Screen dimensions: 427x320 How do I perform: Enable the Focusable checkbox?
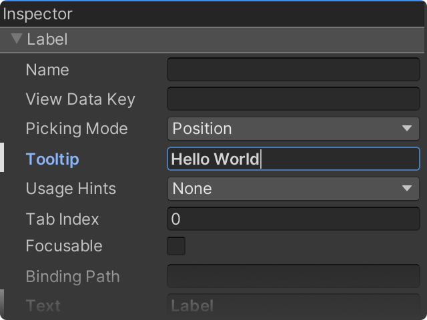(x=176, y=246)
